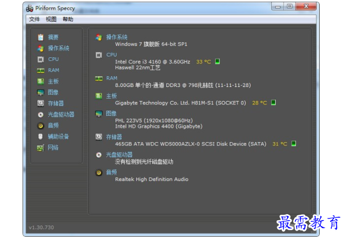Click the 操作系统 Windows flag icon in sidebar
This screenshot has width=345, height=240.
41,48
